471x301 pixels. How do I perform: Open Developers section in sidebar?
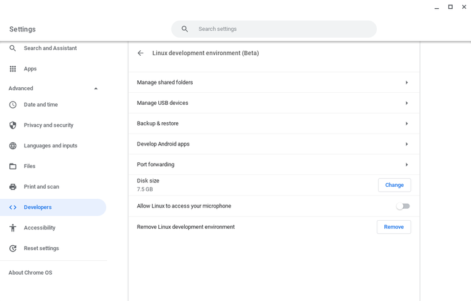pos(38,208)
